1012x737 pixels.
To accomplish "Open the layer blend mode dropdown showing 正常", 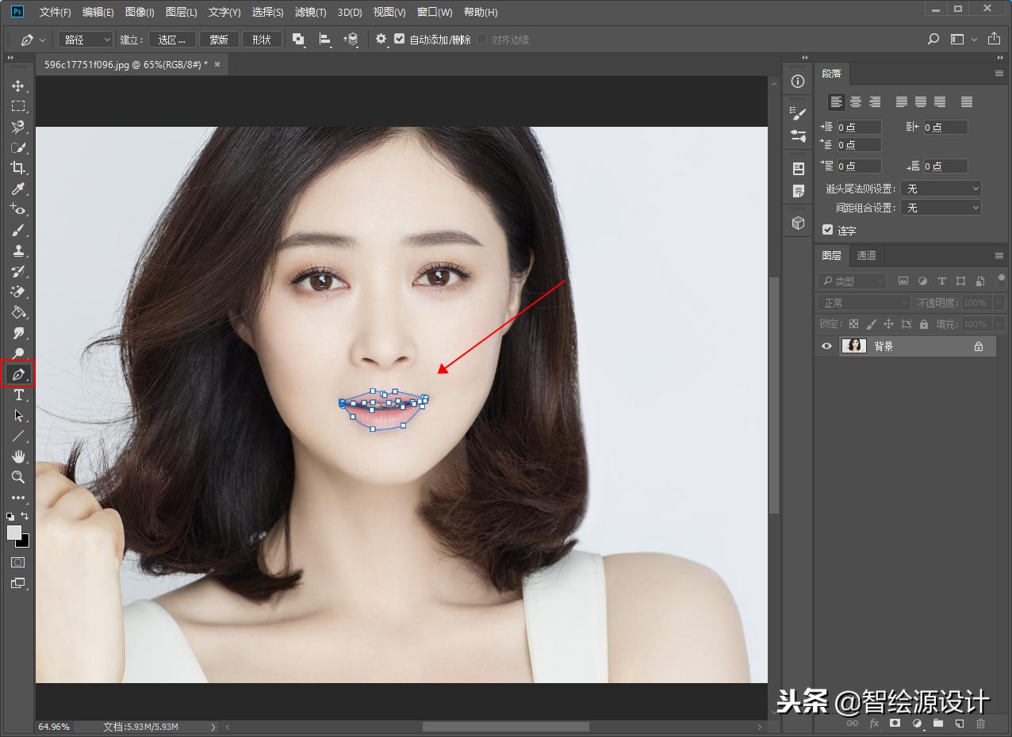I will click(863, 302).
